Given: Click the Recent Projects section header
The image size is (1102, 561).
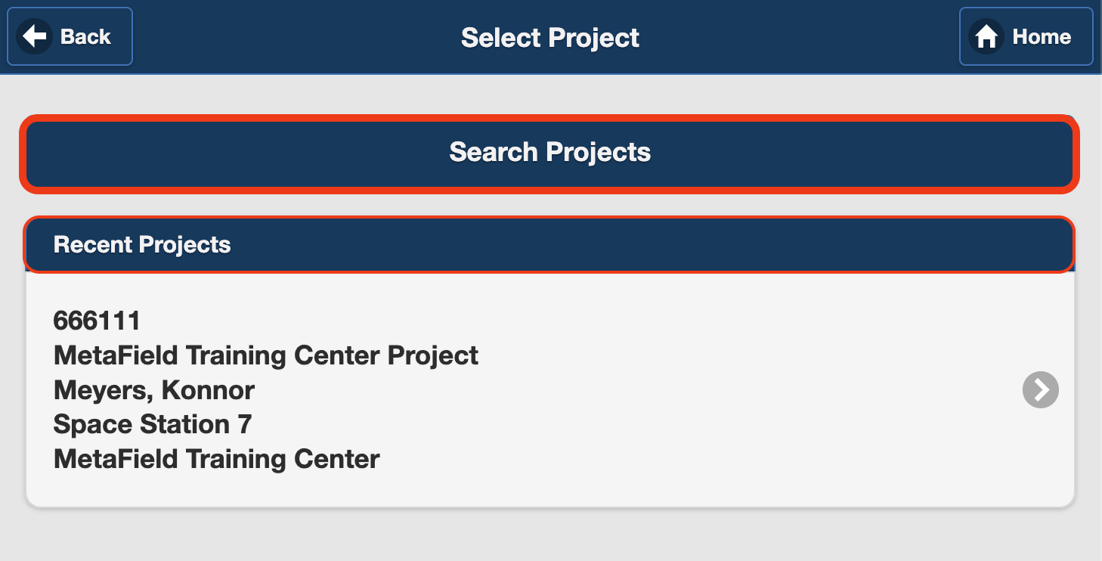Looking at the screenshot, I should click(x=142, y=245).
